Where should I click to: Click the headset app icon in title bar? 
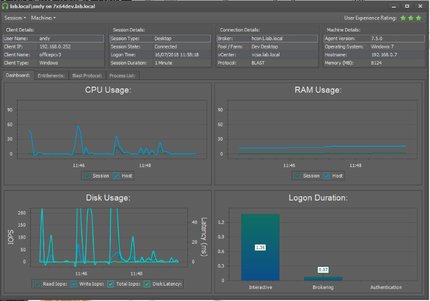(x=5, y=6)
